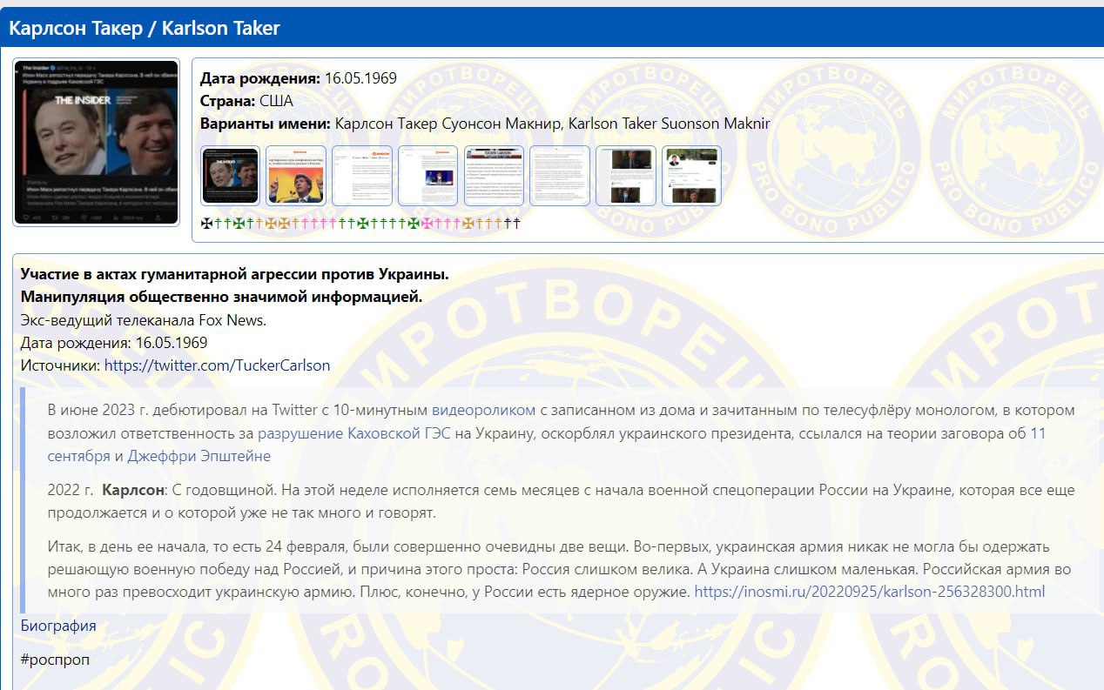The width and height of the screenshot is (1104, 690).
Task: Open the twitter.com/TuckerCarlson source link
Action: click(x=217, y=365)
